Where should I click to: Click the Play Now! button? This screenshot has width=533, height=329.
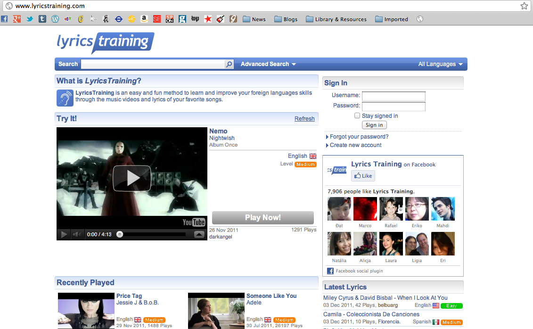coord(263,217)
